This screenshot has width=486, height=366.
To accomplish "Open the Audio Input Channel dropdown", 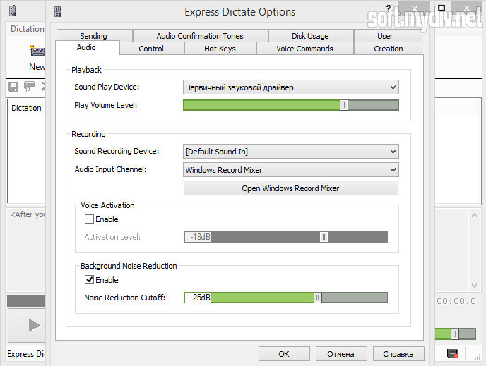I will click(x=291, y=169).
